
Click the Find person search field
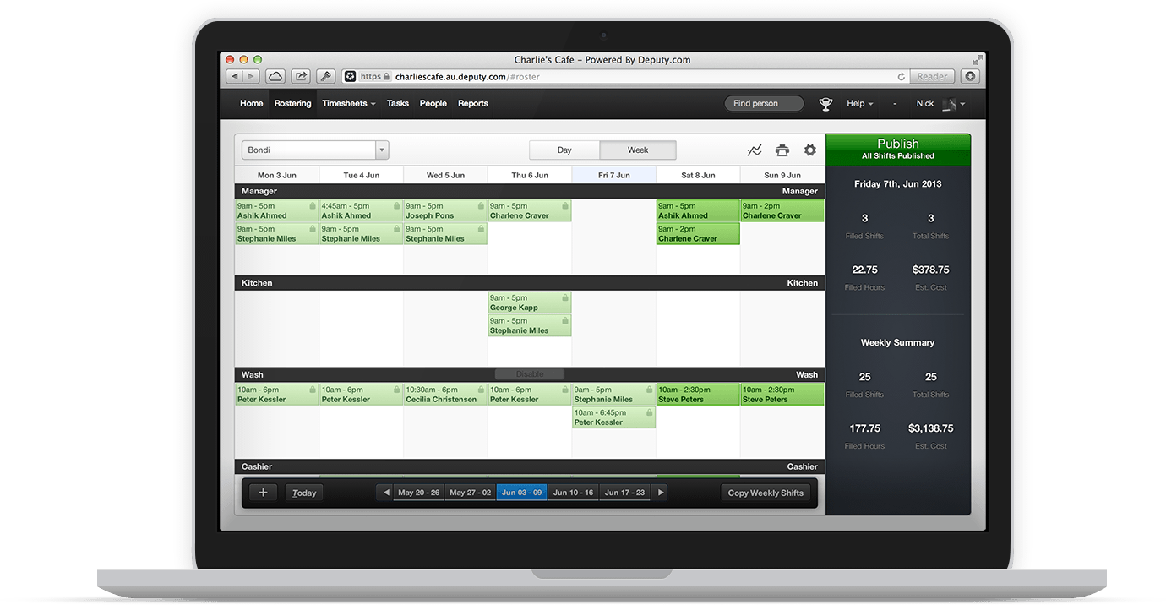(x=764, y=104)
